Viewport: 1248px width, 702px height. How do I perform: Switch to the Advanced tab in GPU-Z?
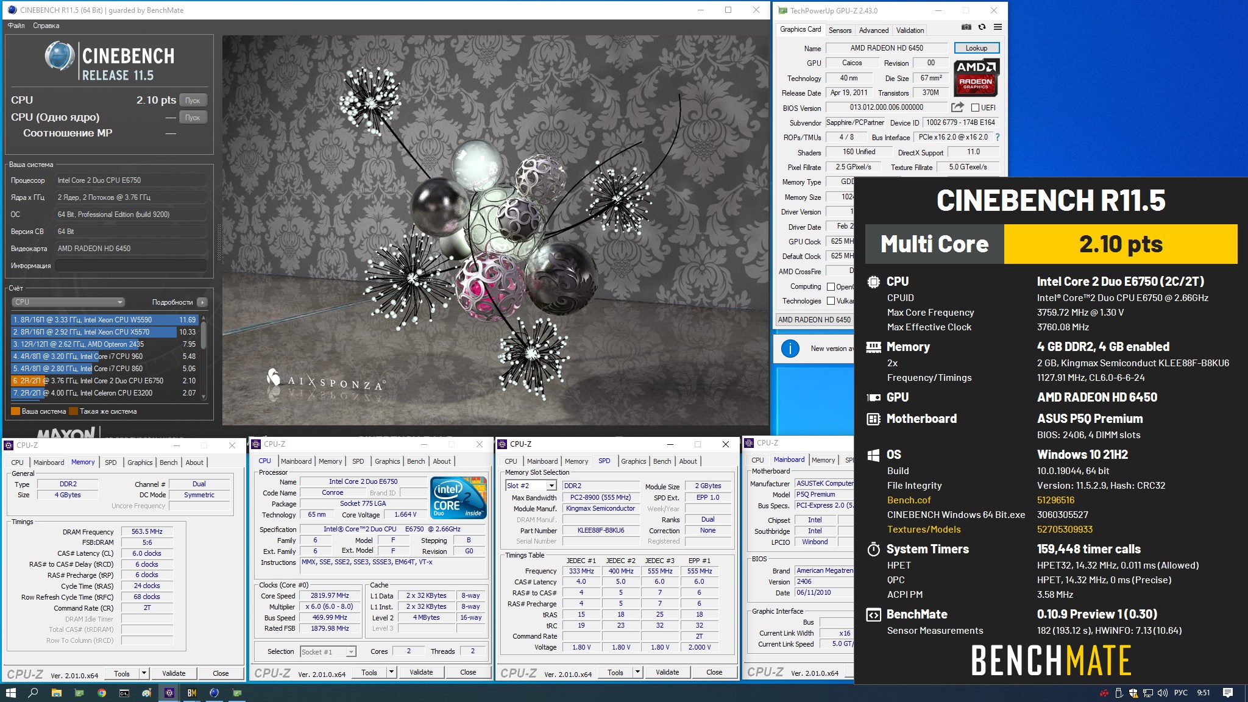[874, 30]
